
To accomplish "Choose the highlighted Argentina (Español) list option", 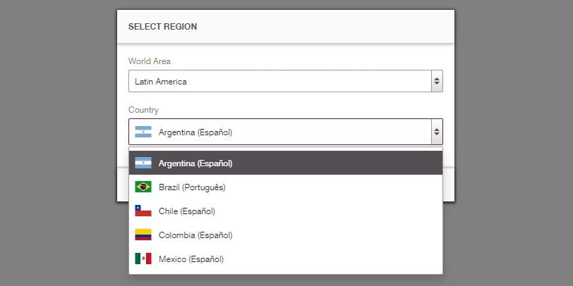I will (285, 163).
